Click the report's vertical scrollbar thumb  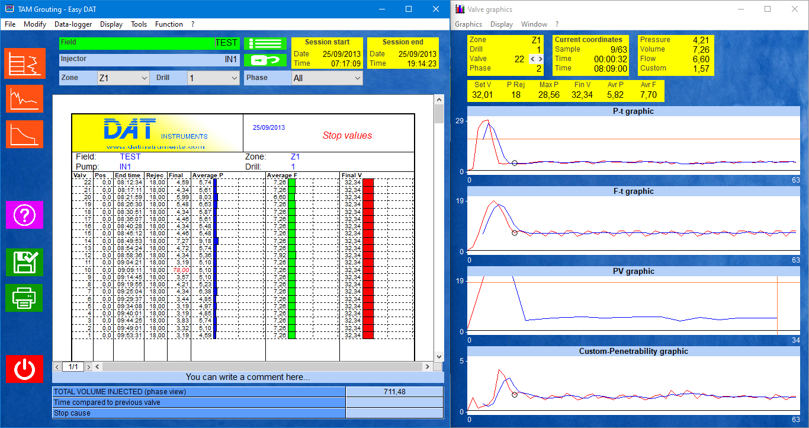439,113
